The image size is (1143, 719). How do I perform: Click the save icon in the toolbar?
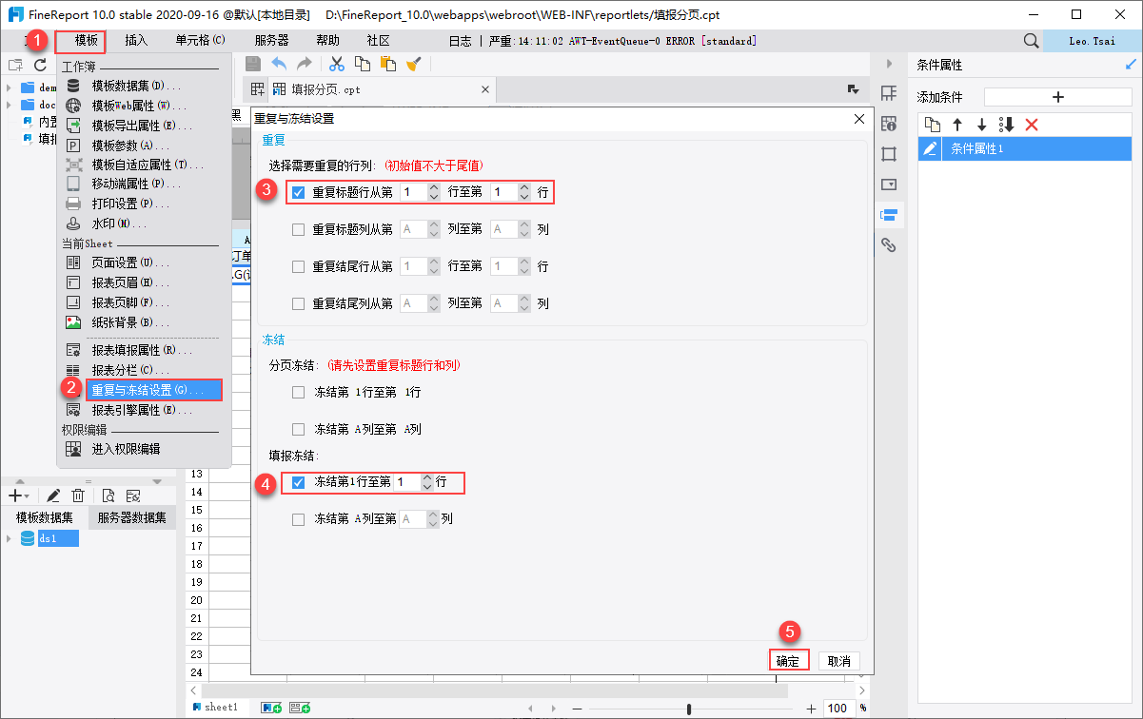tap(253, 64)
